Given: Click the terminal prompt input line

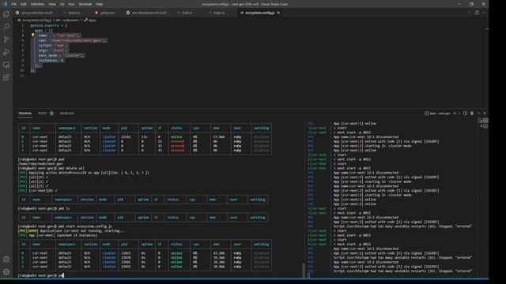Looking at the screenshot, I should pyautogui.click(x=41, y=275).
